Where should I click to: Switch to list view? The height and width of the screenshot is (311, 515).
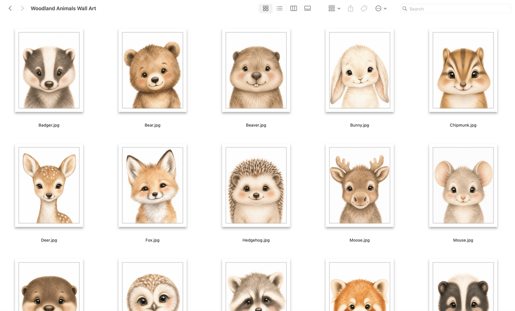point(279,9)
